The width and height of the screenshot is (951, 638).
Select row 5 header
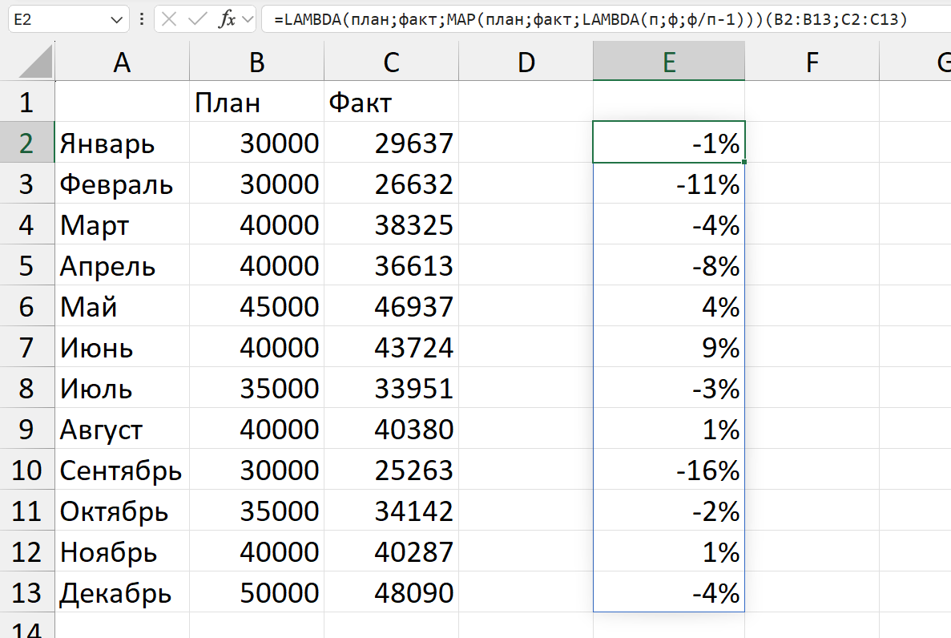pos(26,265)
